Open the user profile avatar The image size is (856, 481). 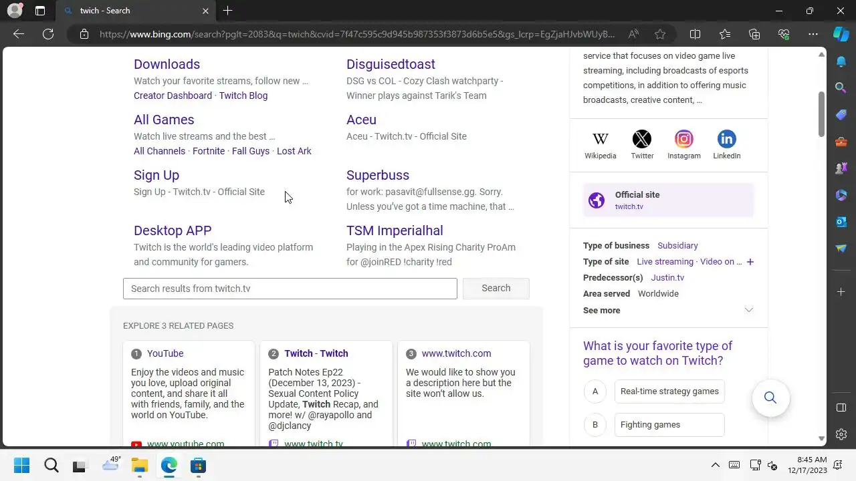click(14, 11)
